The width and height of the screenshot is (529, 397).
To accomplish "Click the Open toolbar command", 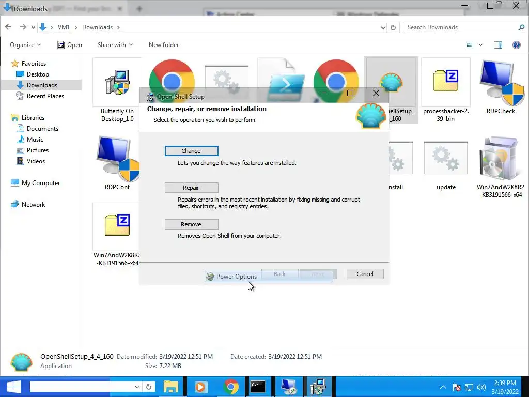I will [x=70, y=45].
